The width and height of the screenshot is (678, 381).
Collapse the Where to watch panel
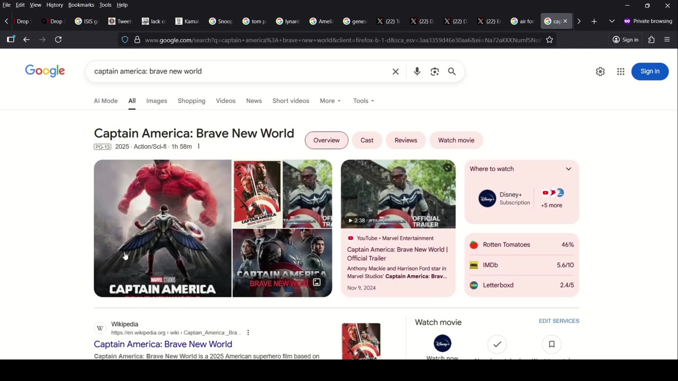click(568, 169)
